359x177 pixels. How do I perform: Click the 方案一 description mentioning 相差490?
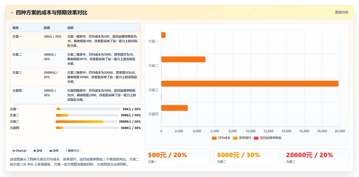click(102, 41)
